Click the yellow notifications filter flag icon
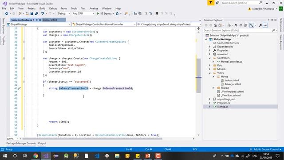The width and height of the screenshot is (284, 160). click(211, 3)
